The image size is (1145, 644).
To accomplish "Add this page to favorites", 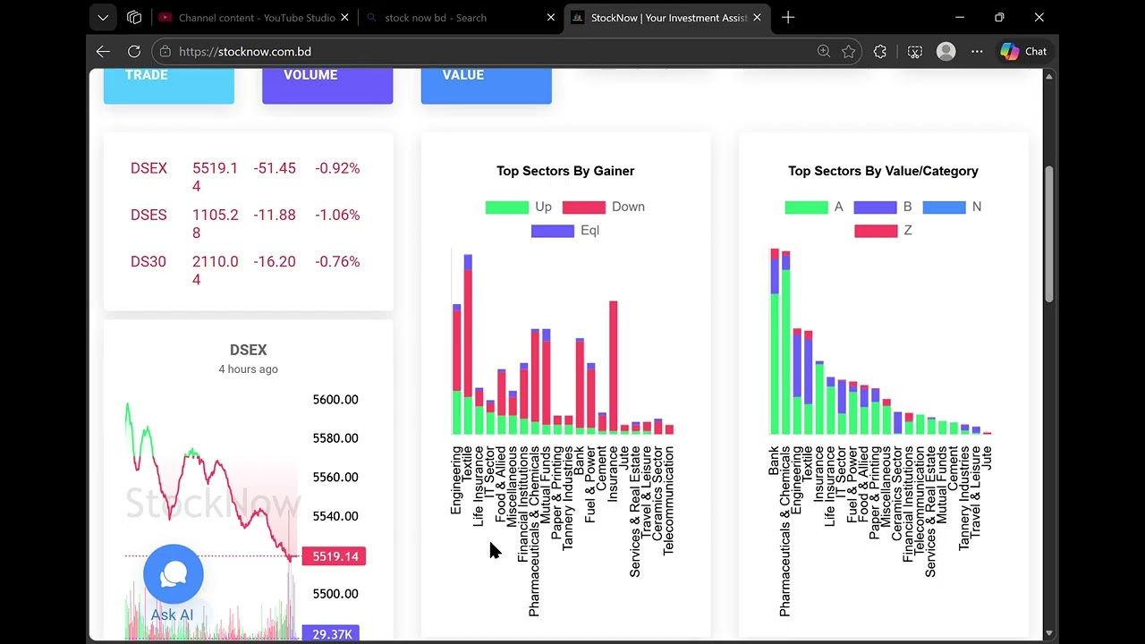I will (849, 52).
